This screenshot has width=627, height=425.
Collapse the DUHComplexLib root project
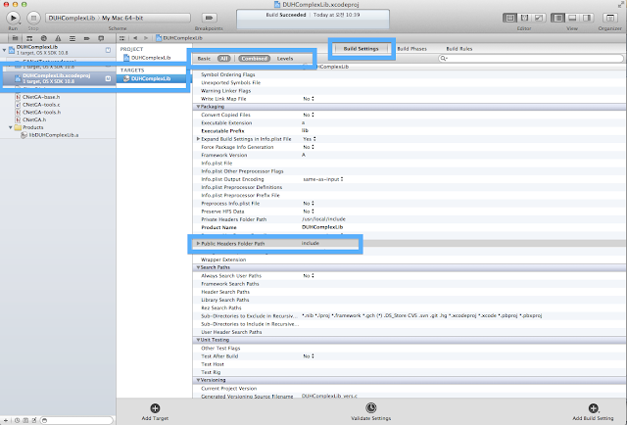[4, 50]
